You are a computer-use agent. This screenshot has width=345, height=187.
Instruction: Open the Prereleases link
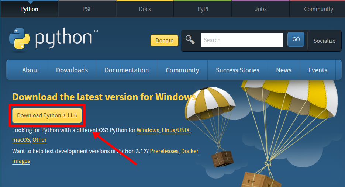click(164, 151)
